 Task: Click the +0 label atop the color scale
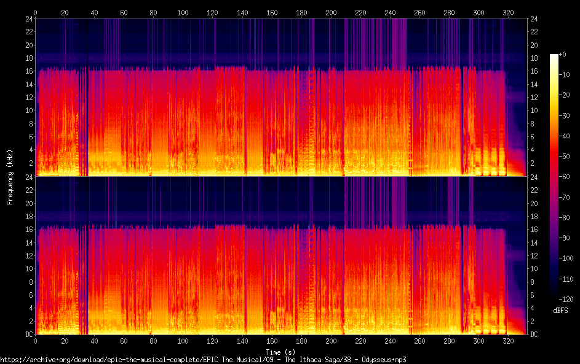coord(562,55)
